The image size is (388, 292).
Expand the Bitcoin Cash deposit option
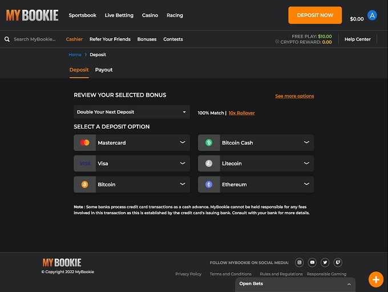coord(256,142)
